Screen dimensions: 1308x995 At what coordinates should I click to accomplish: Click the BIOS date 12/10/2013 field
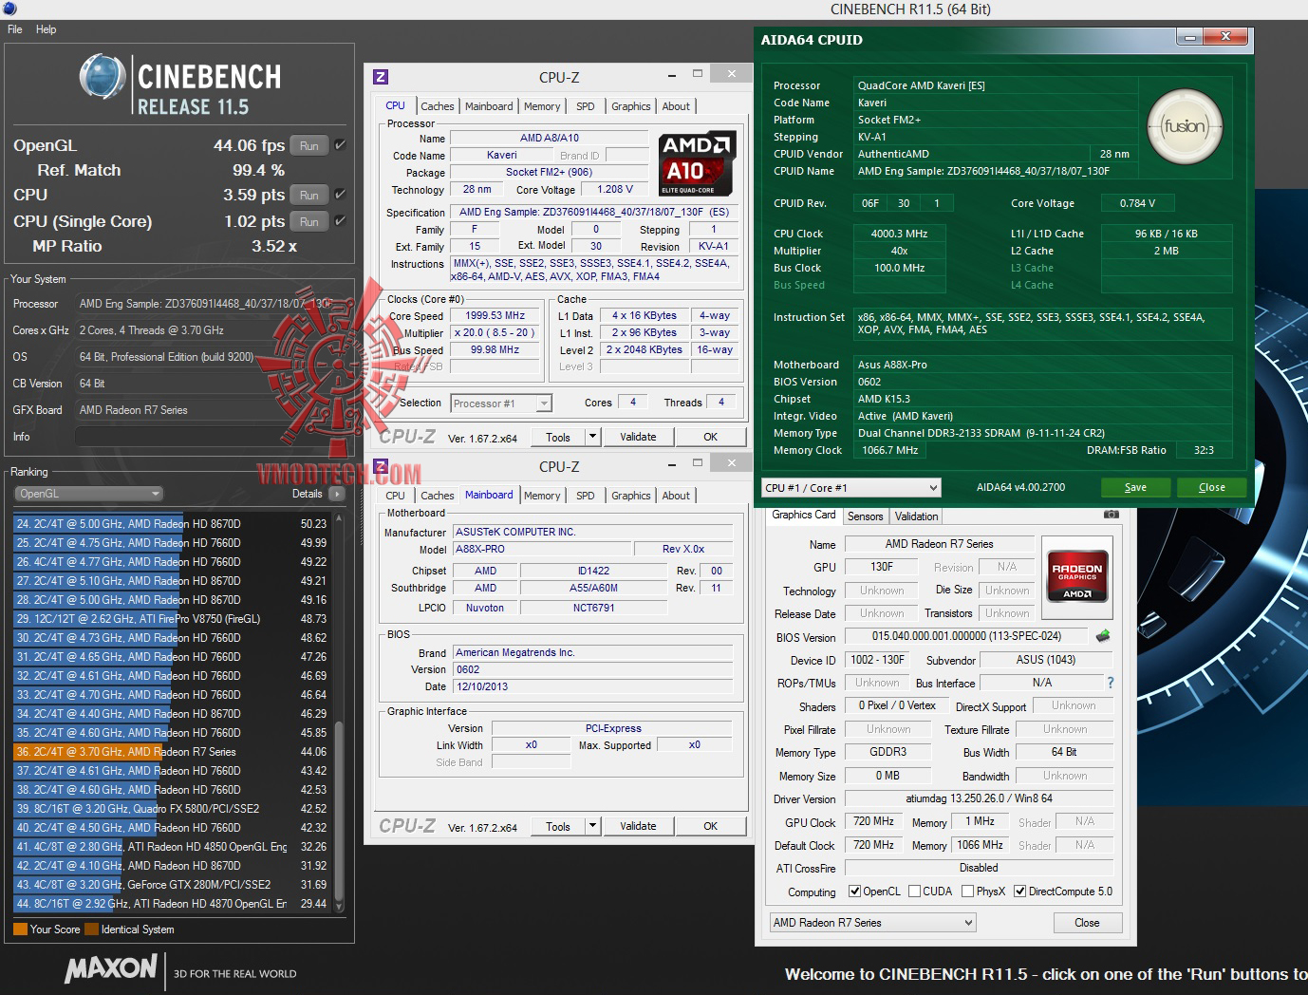coord(592,686)
